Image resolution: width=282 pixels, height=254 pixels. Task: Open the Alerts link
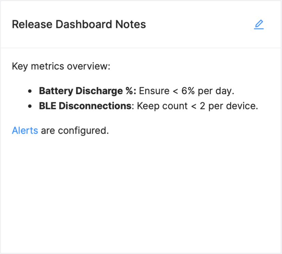25,131
